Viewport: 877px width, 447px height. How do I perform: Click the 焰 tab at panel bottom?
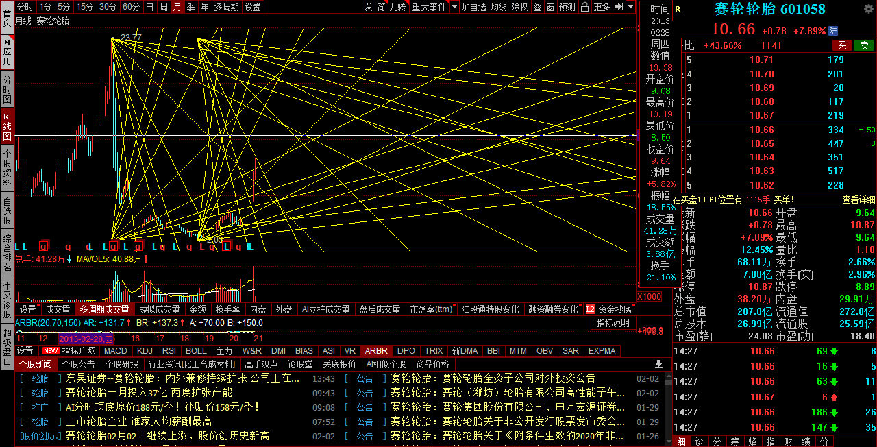click(x=752, y=442)
